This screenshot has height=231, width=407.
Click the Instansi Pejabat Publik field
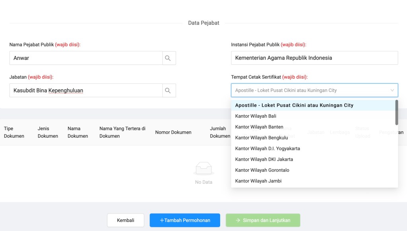(x=314, y=58)
